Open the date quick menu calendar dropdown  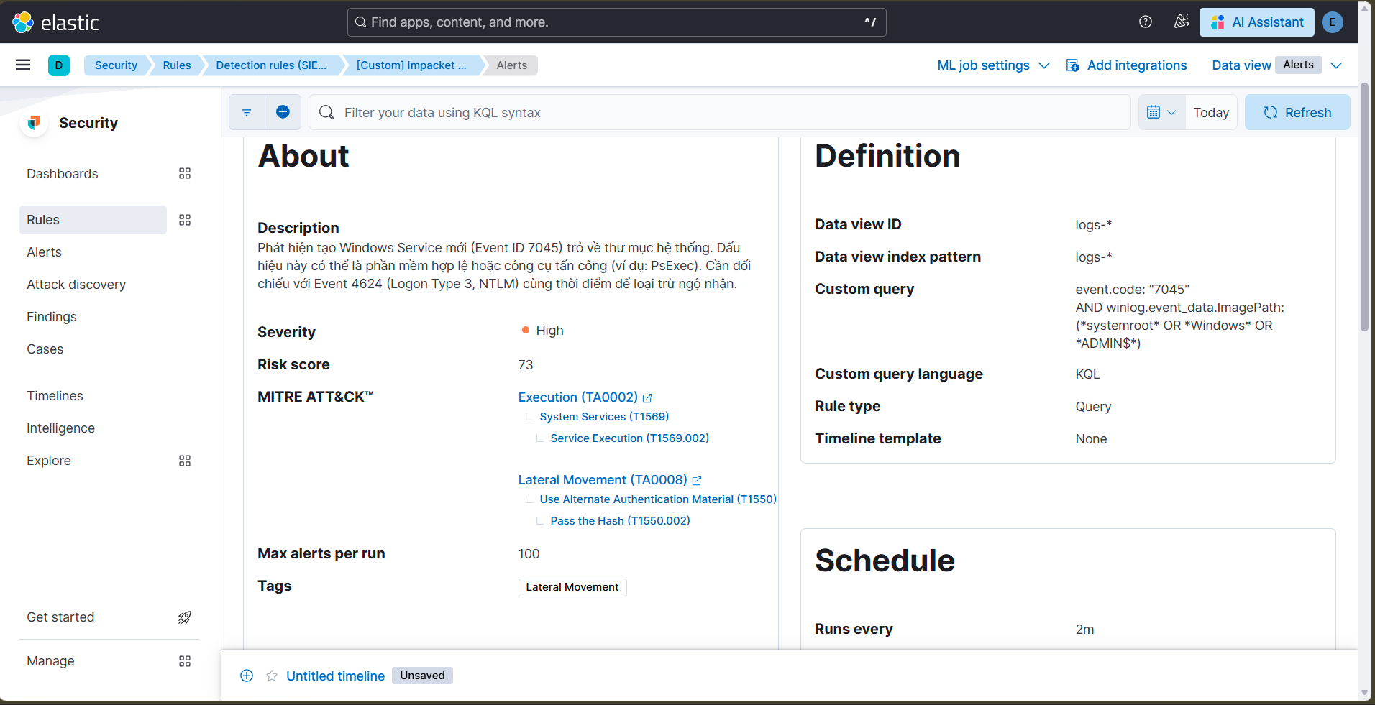(1161, 112)
